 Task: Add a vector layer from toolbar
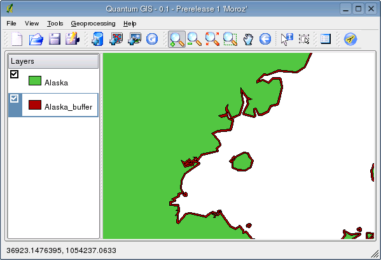pyautogui.click(x=116, y=39)
